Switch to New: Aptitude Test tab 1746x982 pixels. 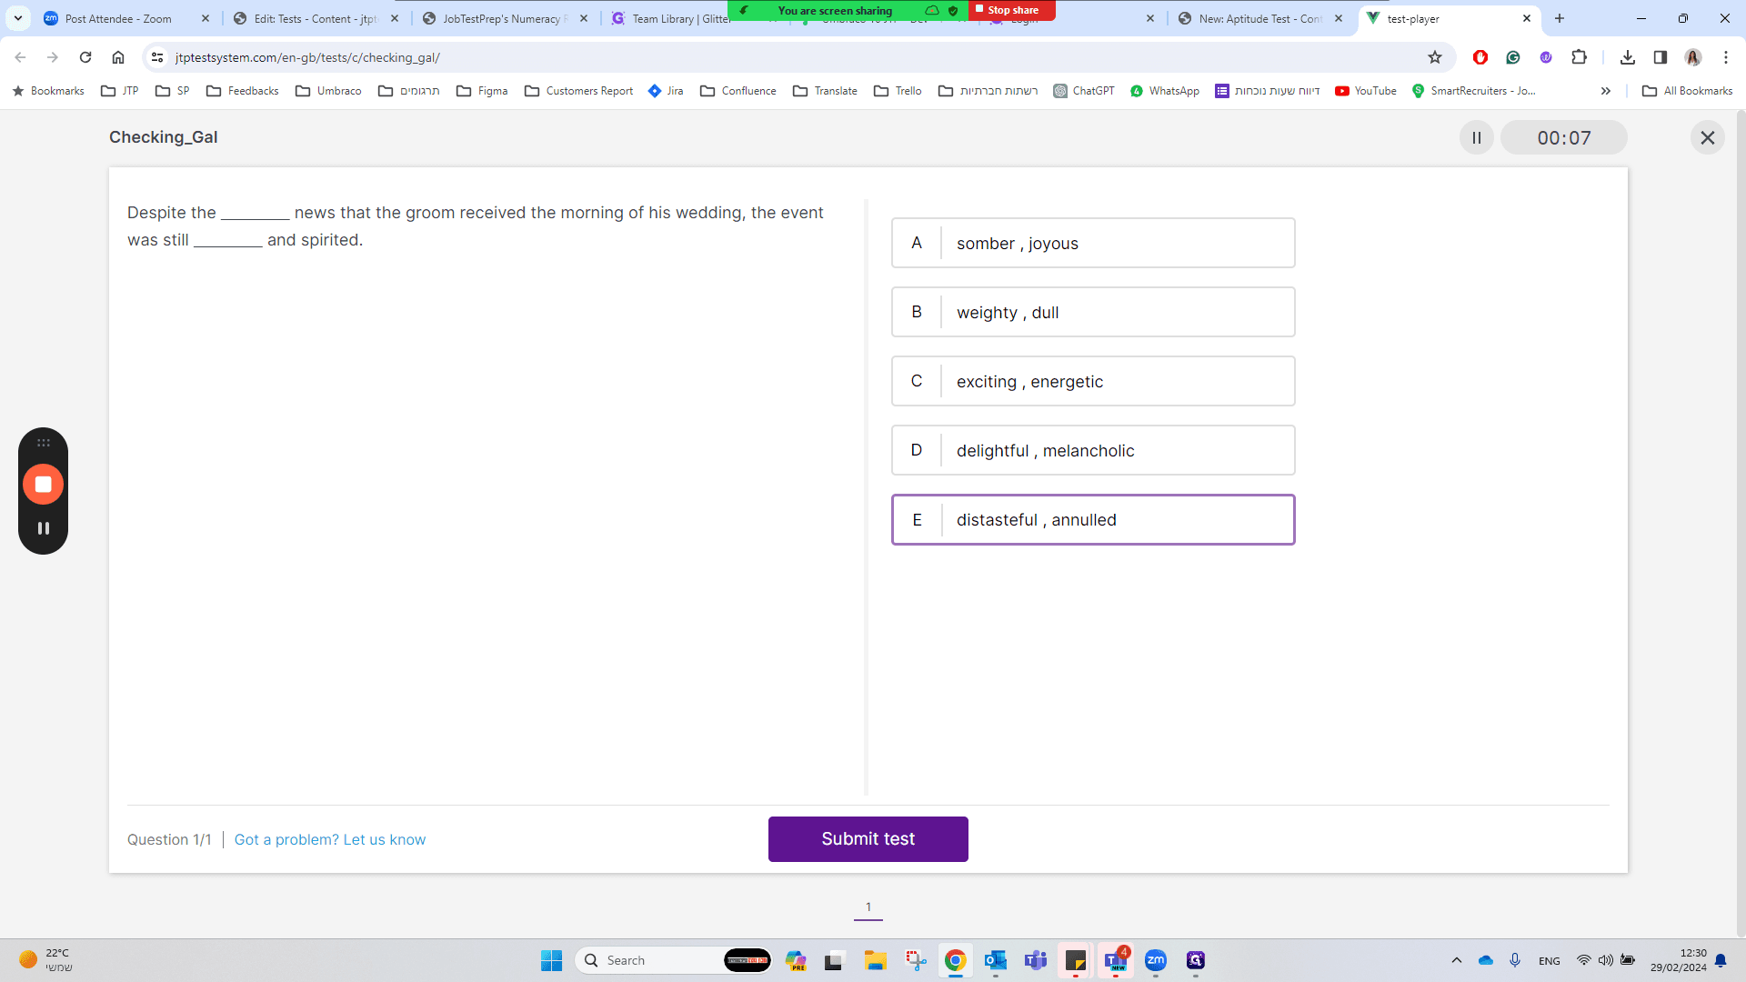coord(1260,18)
